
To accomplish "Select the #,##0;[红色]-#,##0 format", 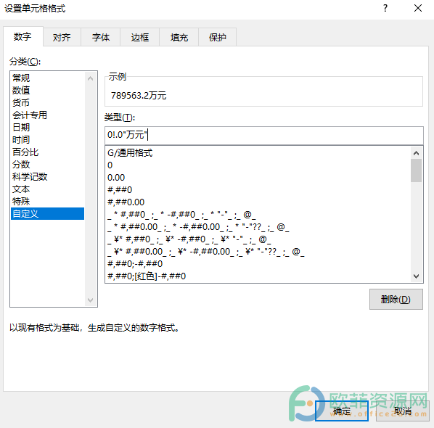I will [258, 276].
